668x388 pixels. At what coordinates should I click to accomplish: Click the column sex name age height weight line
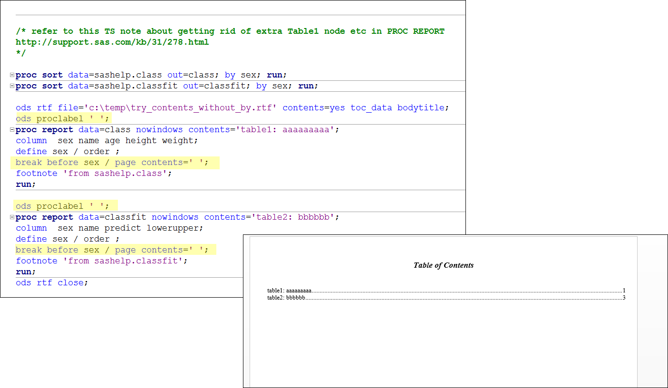point(107,140)
